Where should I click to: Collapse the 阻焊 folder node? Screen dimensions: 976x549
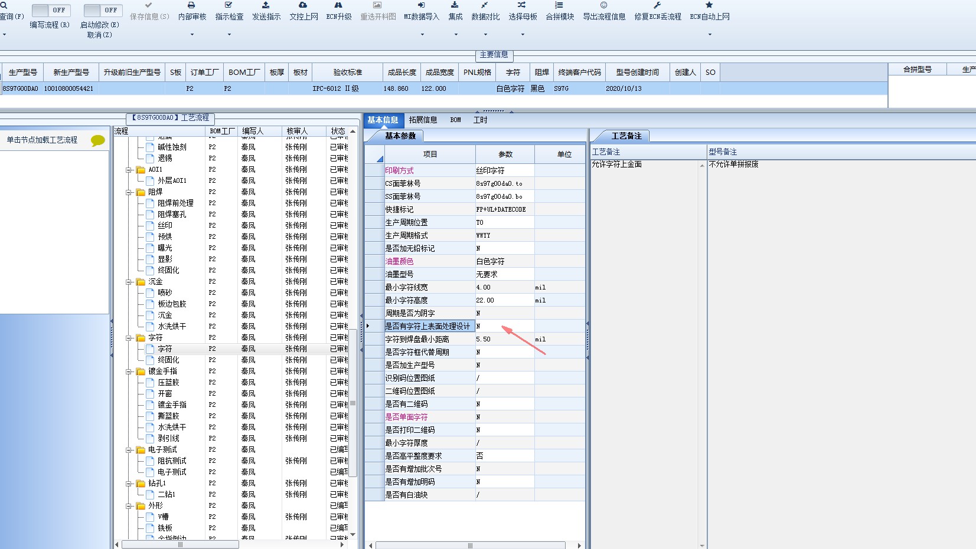click(x=129, y=192)
